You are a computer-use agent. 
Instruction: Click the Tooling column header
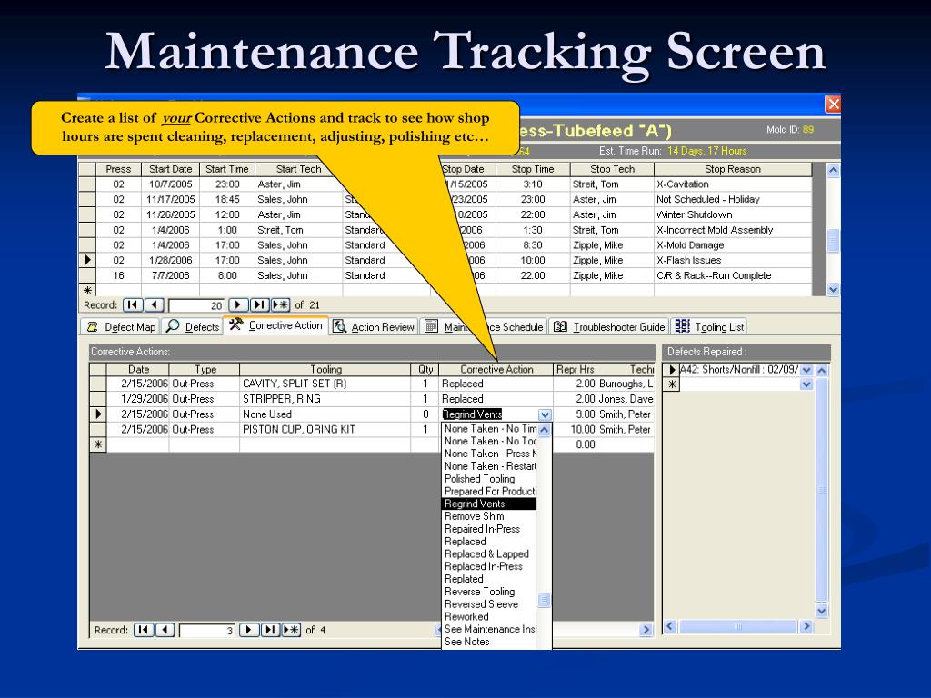pos(325,369)
